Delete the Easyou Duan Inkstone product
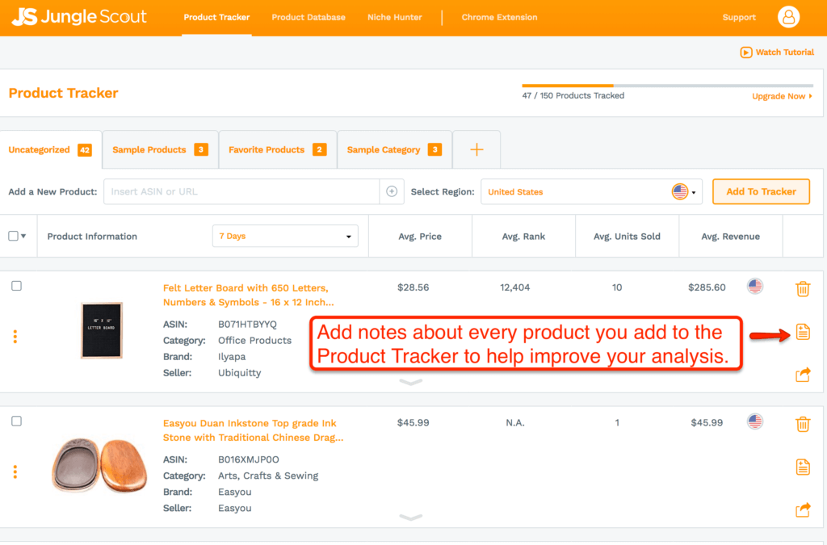827x545 pixels. pos(803,424)
